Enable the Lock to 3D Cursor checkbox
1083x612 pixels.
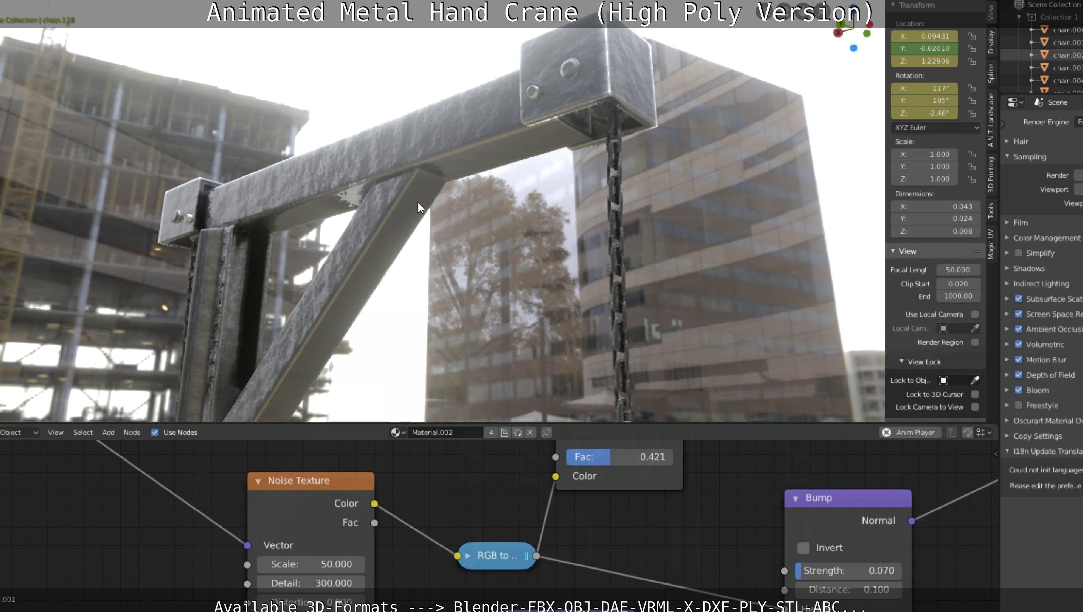pyautogui.click(x=975, y=394)
